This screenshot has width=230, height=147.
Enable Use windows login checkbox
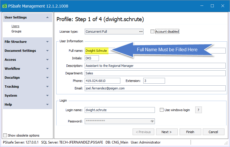click(x=162, y=110)
